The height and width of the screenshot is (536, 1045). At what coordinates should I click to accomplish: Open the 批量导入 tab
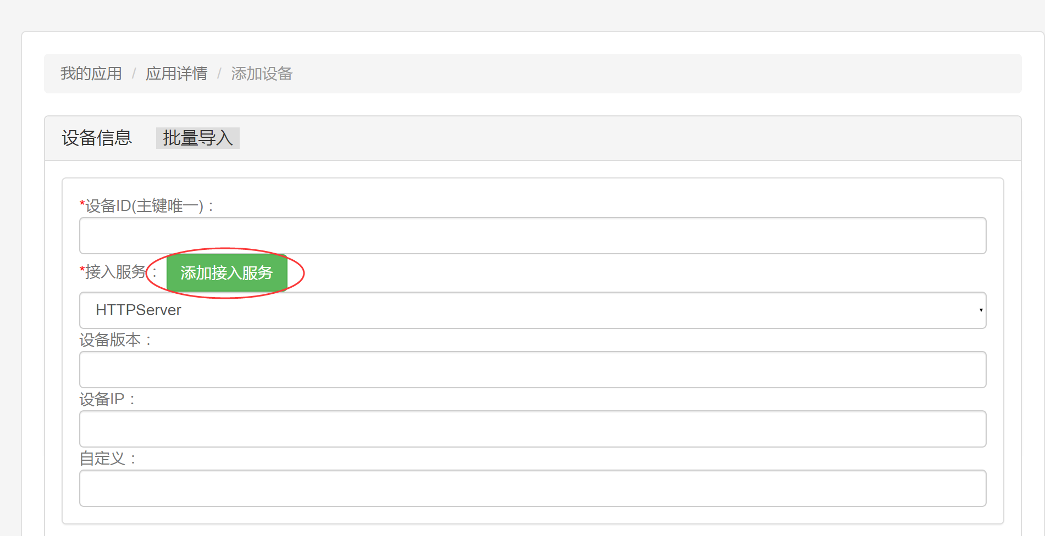(x=198, y=138)
